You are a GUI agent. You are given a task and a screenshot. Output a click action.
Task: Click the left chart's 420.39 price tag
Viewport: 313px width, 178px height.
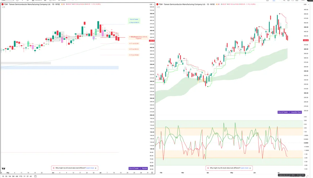(152, 41)
